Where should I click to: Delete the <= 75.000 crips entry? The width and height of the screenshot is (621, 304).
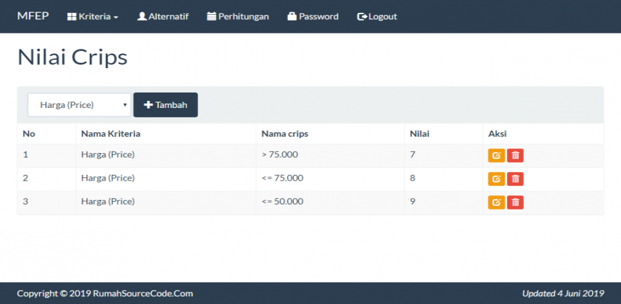515,179
